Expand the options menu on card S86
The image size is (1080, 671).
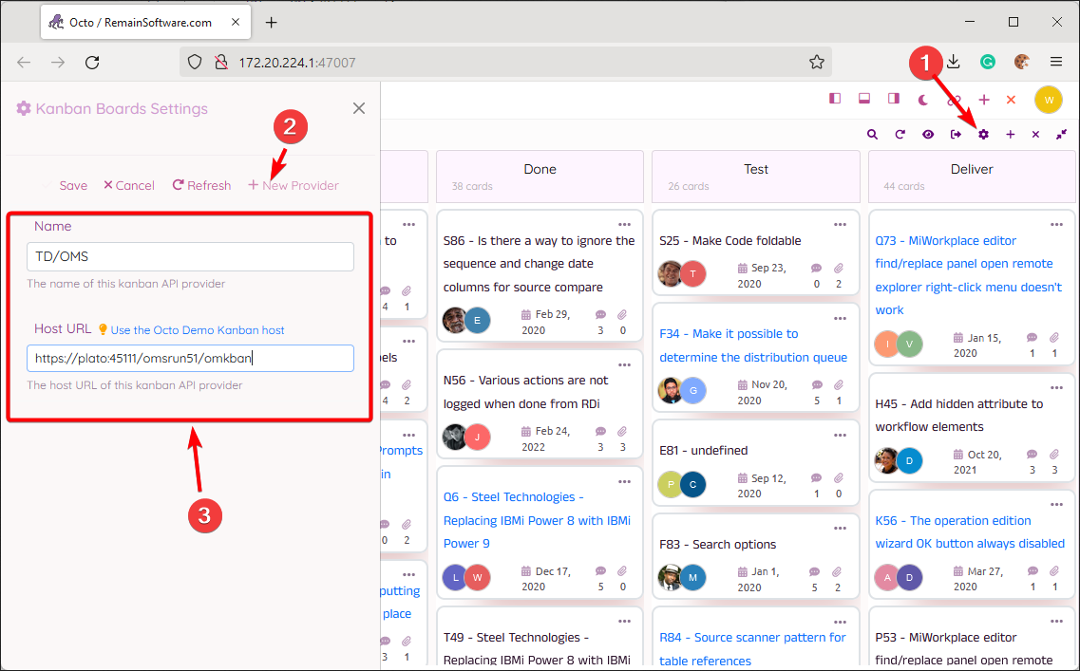coord(624,224)
